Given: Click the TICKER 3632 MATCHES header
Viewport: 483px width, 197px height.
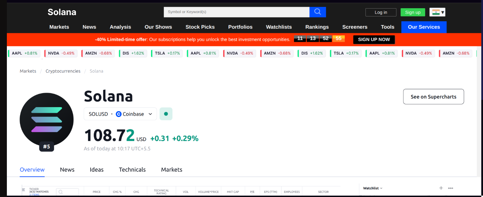Looking at the screenshot, I should (39, 190).
